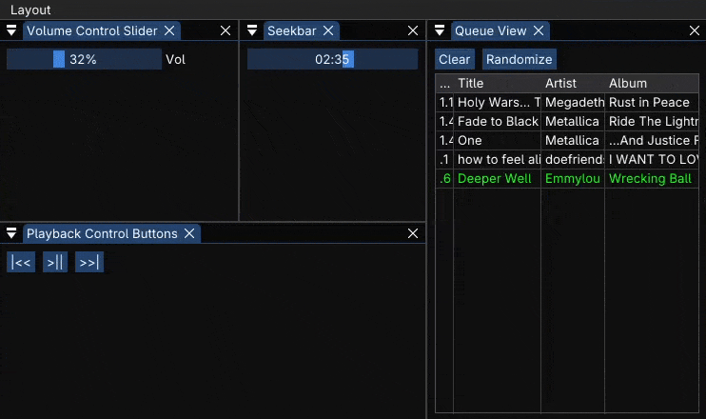Skip to next track
The width and height of the screenshot is (706, 419).
tap(89, 262)
